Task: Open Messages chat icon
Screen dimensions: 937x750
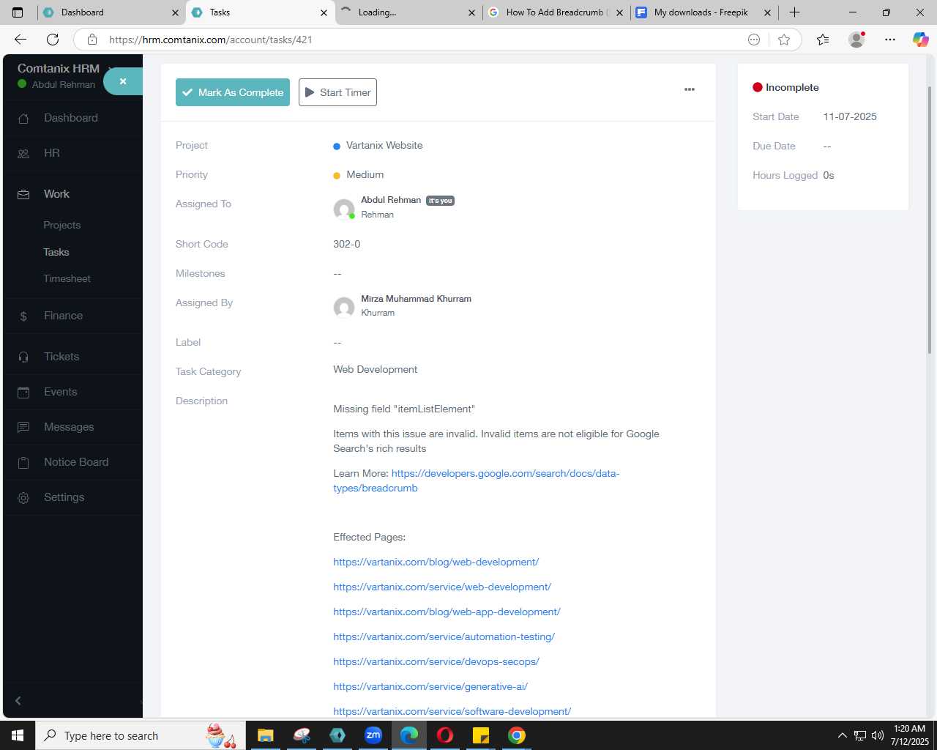Action: (23, 427)
